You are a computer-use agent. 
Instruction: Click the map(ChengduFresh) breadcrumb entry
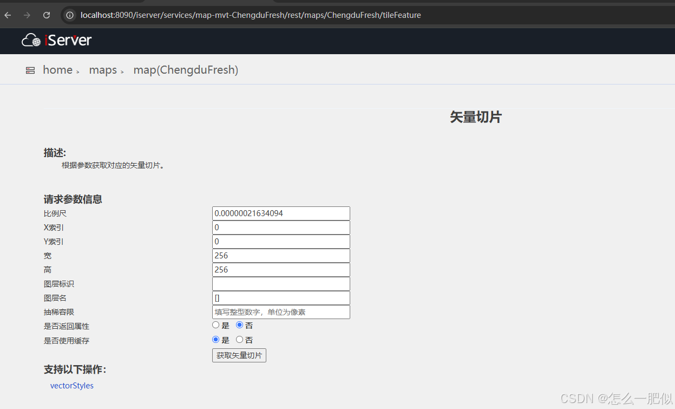coord(186,70)
